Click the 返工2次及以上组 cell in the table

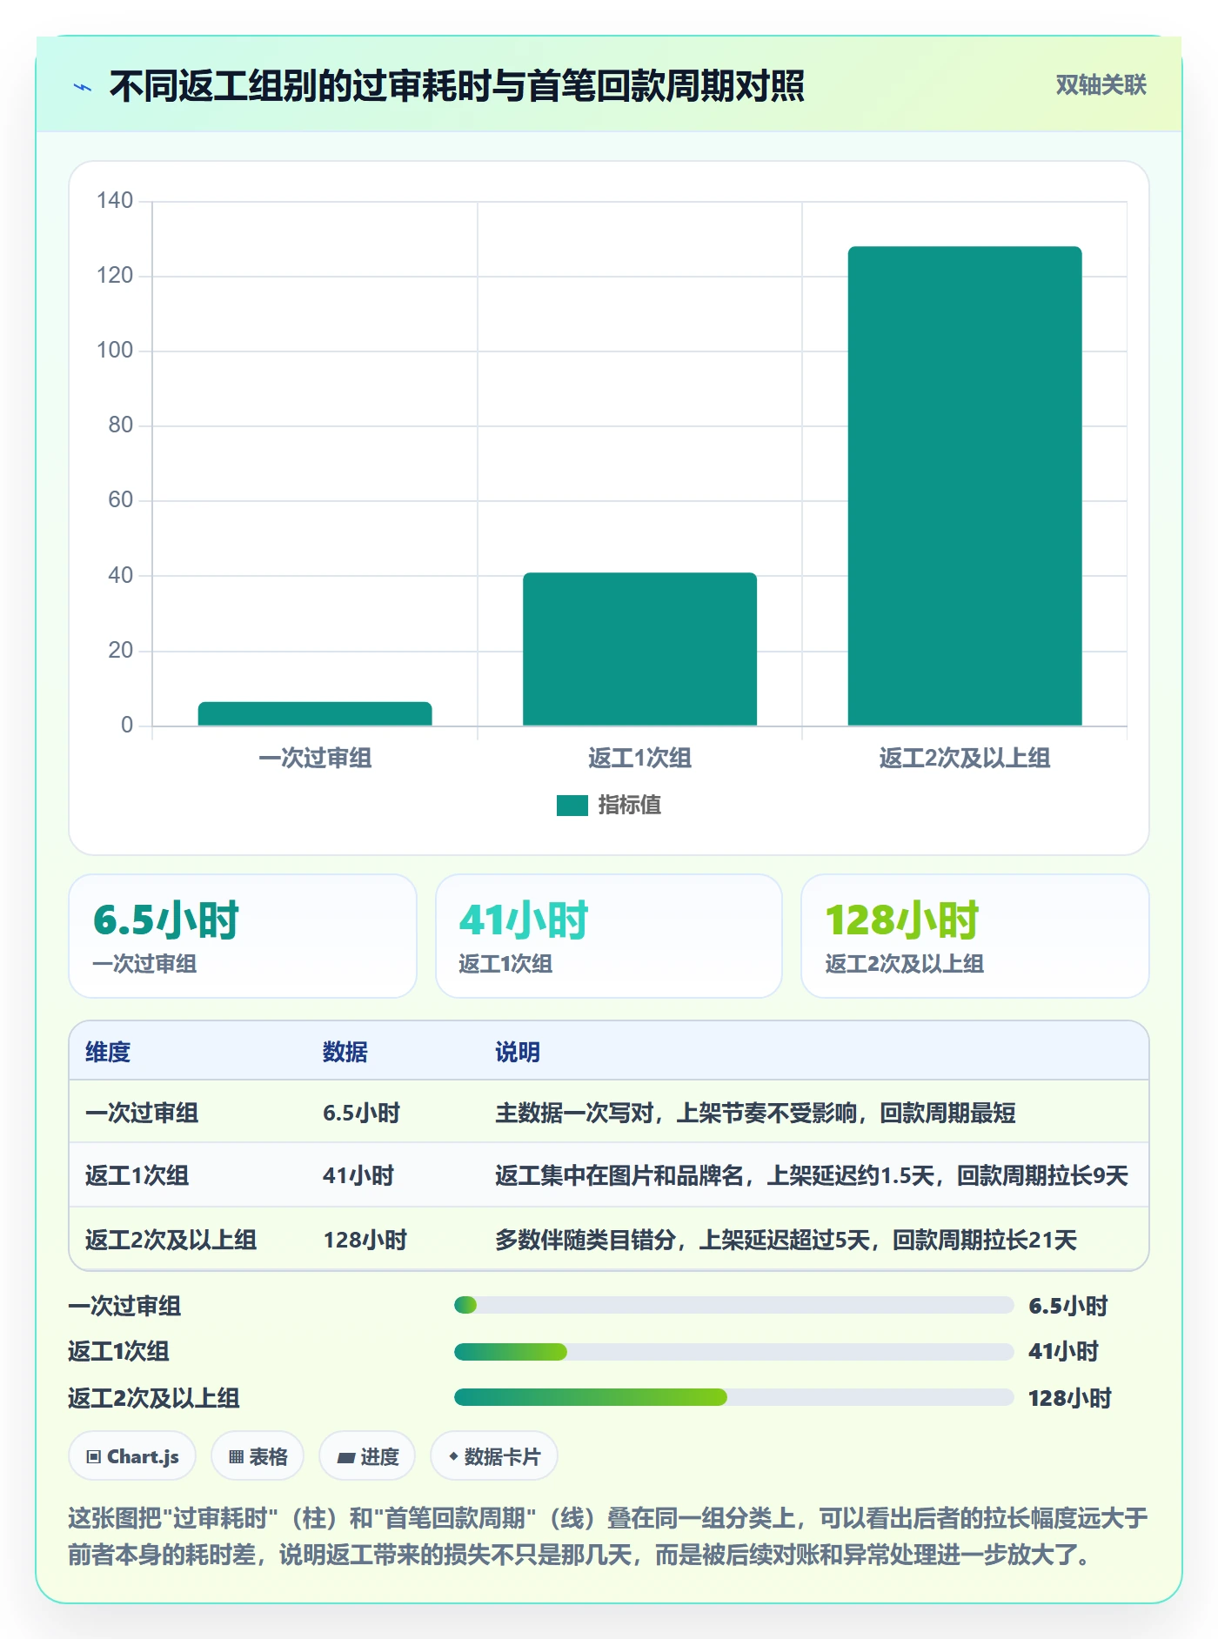(x=171, y=1240)
